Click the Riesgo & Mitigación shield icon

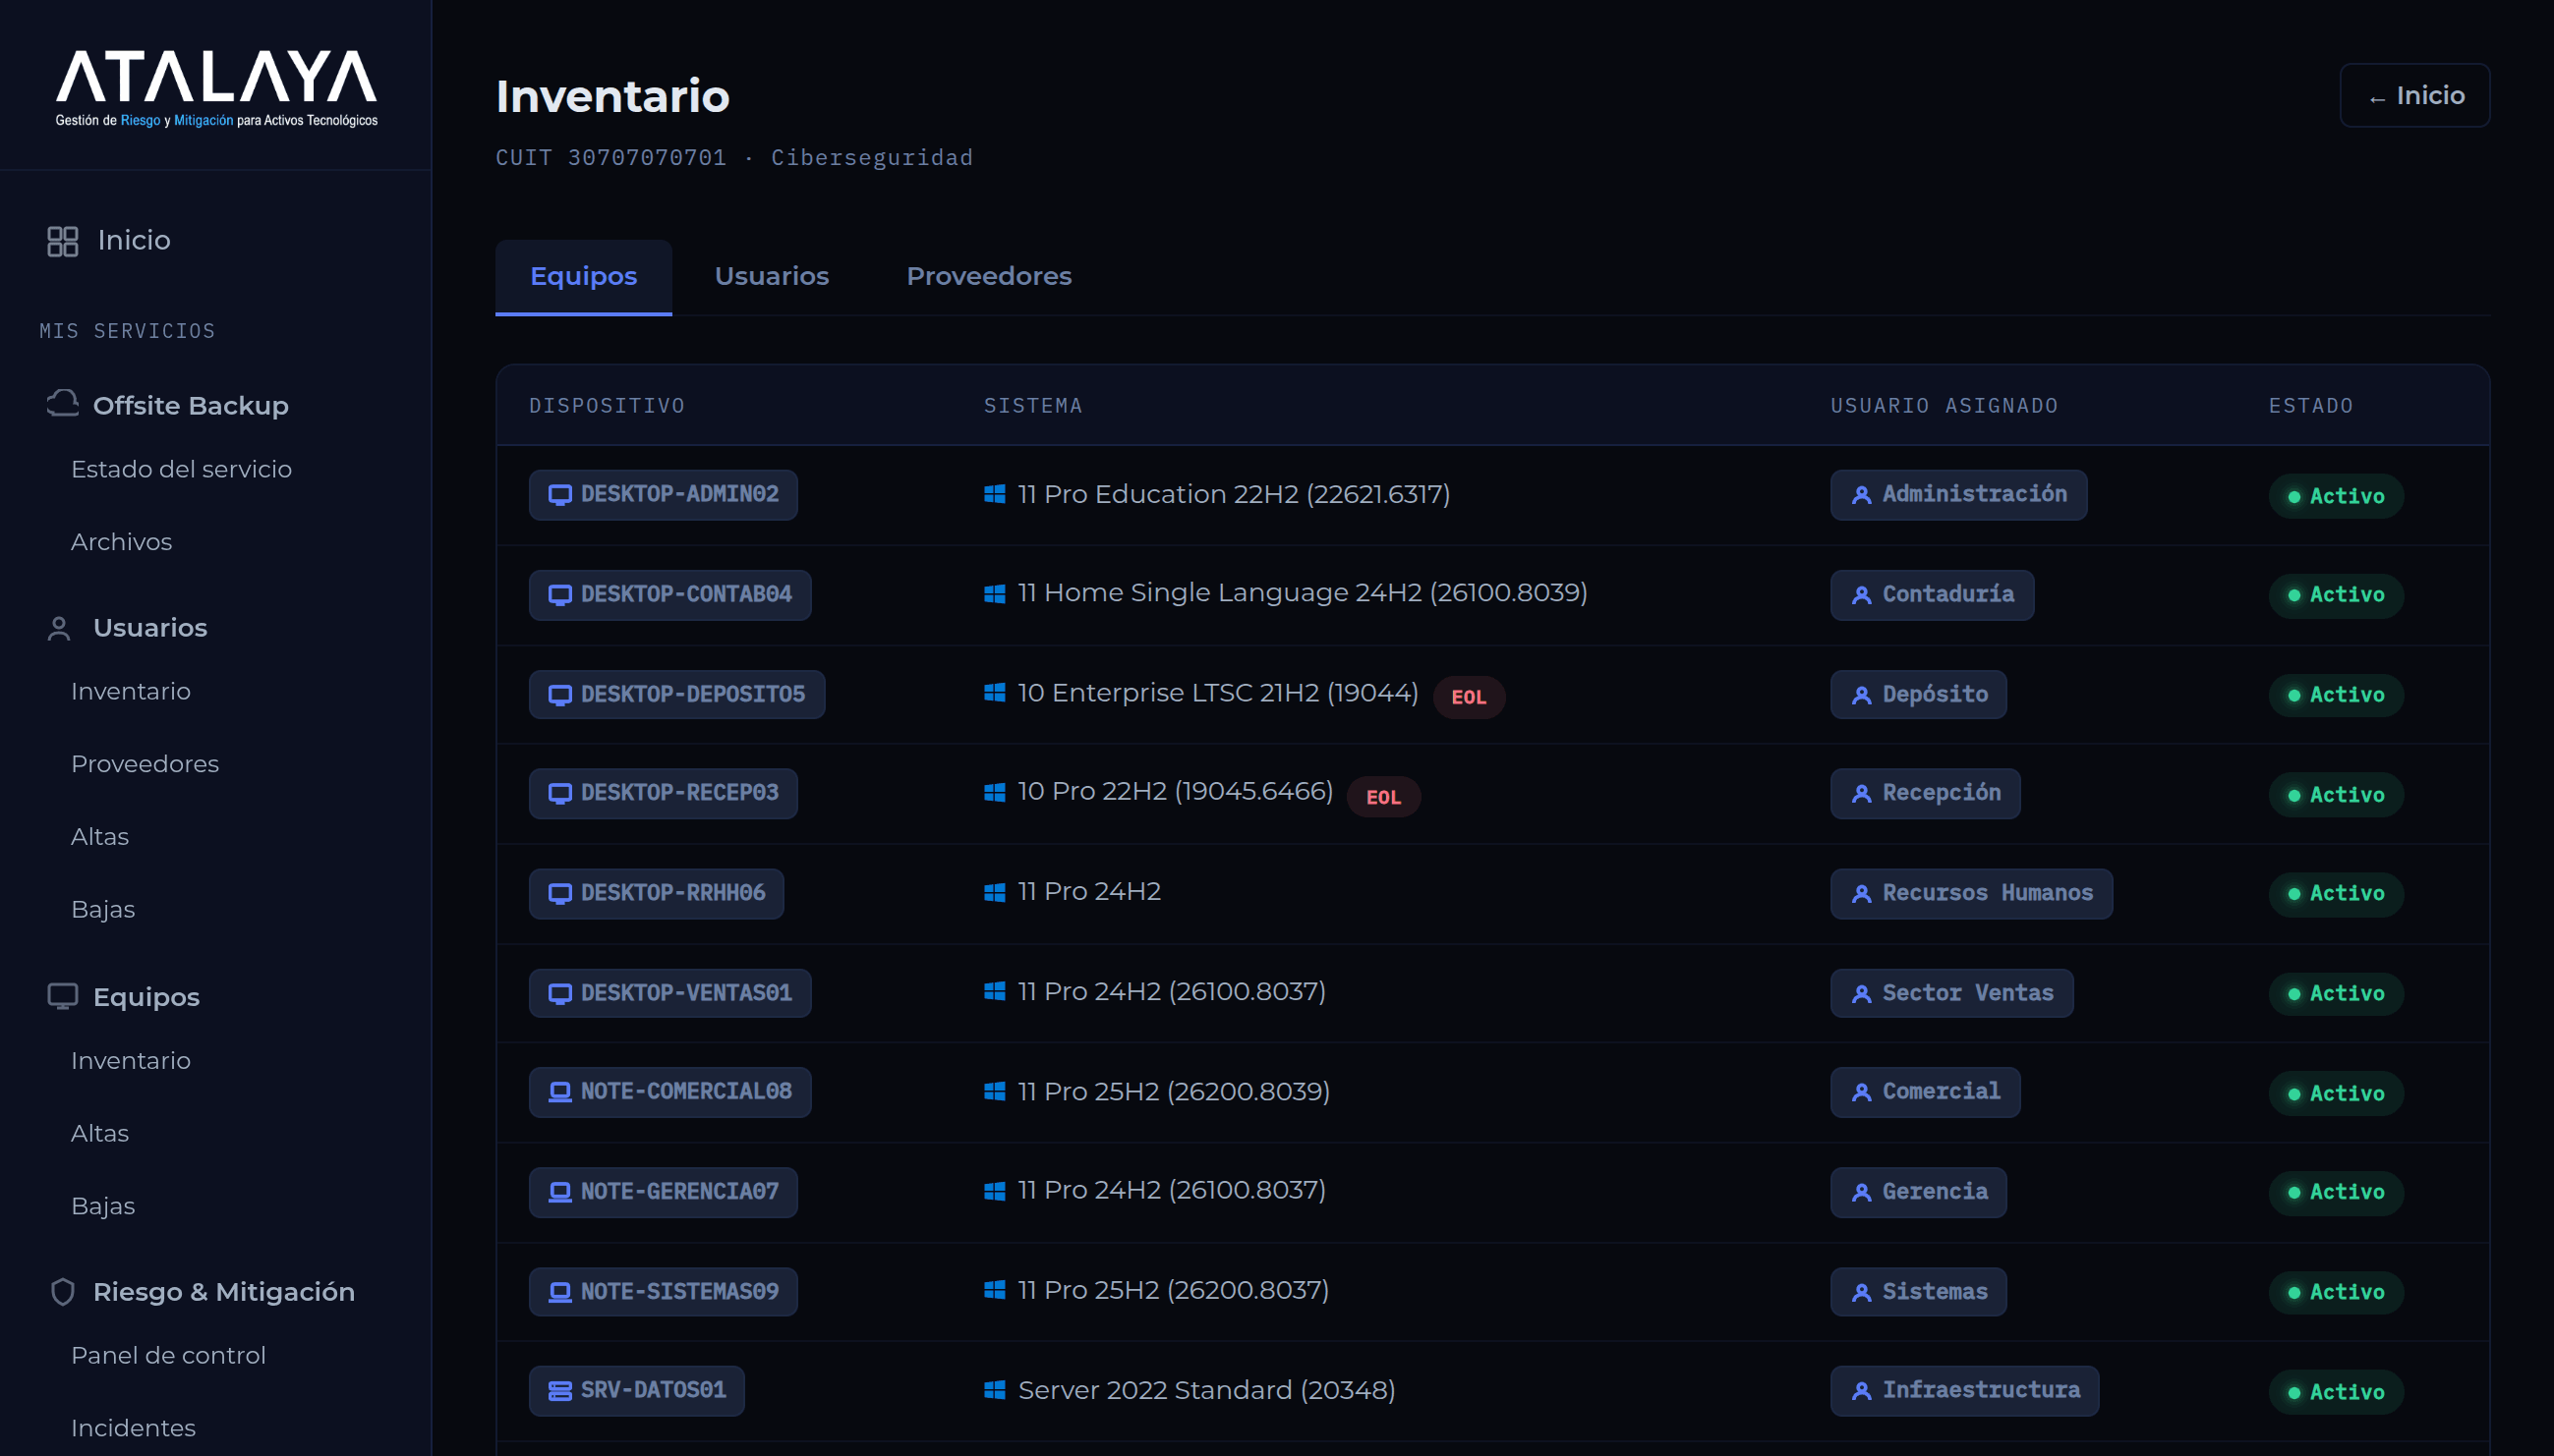(x=62, y=1291)
